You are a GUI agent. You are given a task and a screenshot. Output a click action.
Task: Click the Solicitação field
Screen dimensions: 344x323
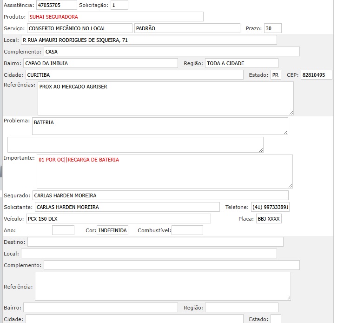point(119,5)
